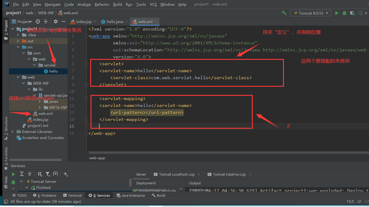Image resolution: width=369 pixels, height=207 pixels.
Task: Open the Project view selector dropdown
Action: pos(22,21)
